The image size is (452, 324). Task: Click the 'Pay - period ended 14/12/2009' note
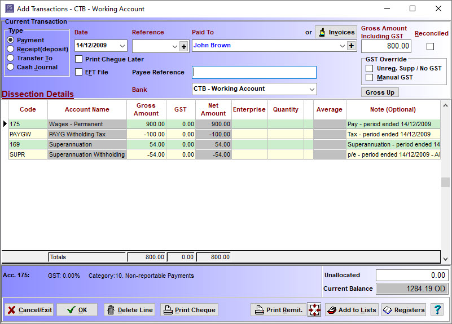393,124
